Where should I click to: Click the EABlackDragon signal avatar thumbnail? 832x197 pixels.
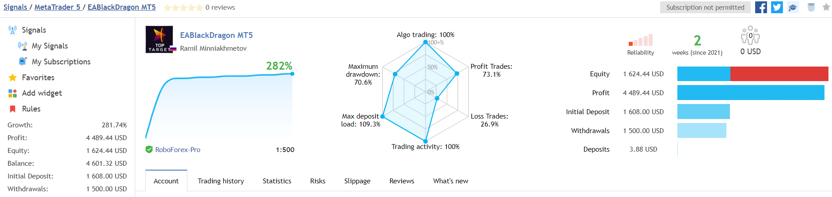point(160,40)
